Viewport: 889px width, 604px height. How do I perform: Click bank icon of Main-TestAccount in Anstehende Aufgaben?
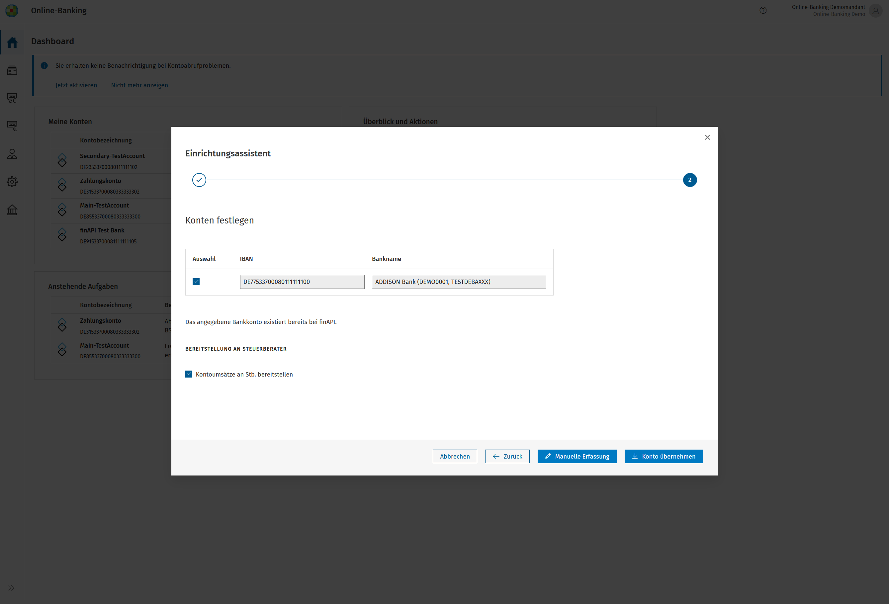pyautogui.click(x=62, y=350)
